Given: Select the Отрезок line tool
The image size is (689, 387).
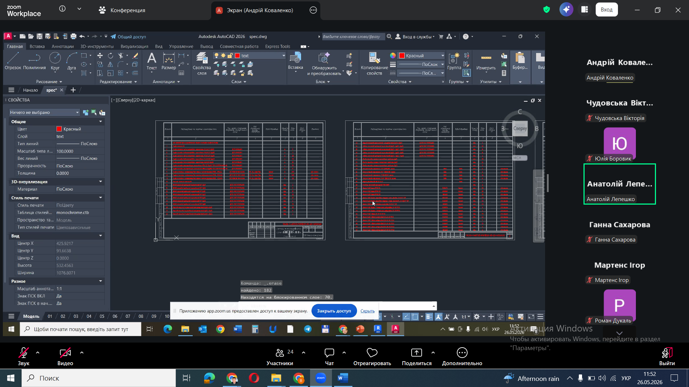Looking at the screenshot, I should click(13, 61).
